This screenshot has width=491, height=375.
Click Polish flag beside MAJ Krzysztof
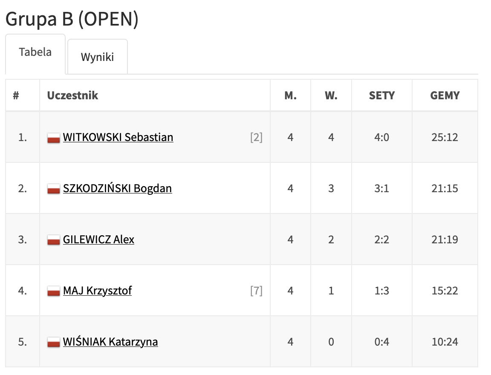[x=54, y=291]
